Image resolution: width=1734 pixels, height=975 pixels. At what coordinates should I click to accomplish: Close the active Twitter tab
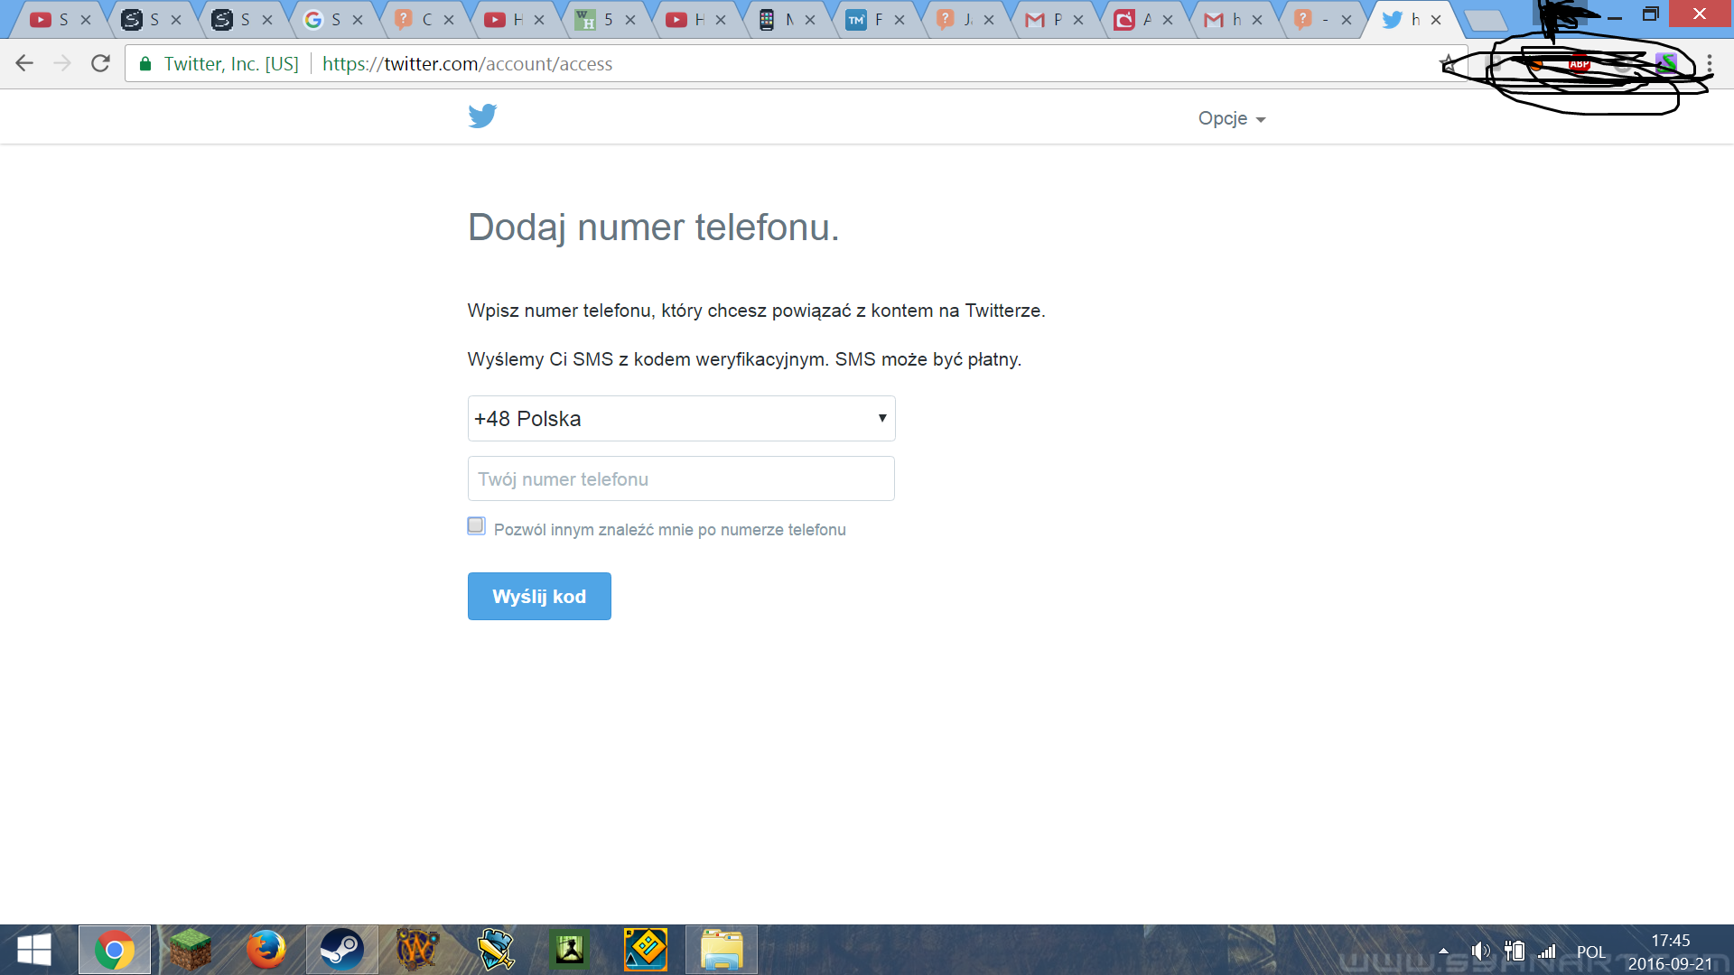pos(1436,19)
